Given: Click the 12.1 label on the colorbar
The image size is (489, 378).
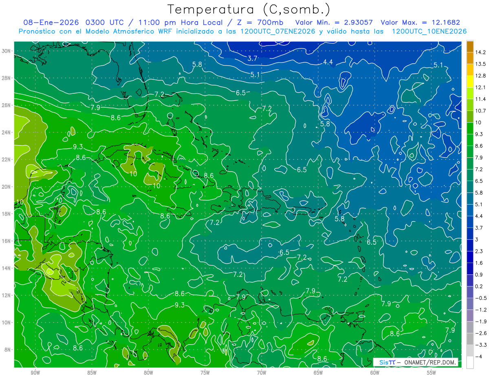Looking at the screenshot, I should 480,87.
